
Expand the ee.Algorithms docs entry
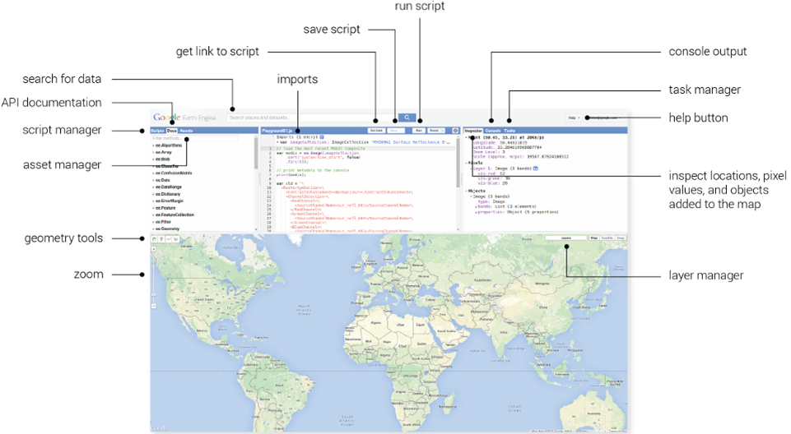point(167,145)
